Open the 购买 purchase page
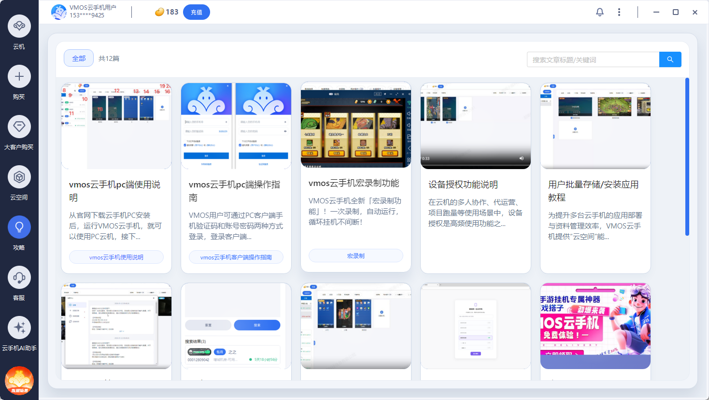This screenshot has height=400, width=709. pos(19,76)
